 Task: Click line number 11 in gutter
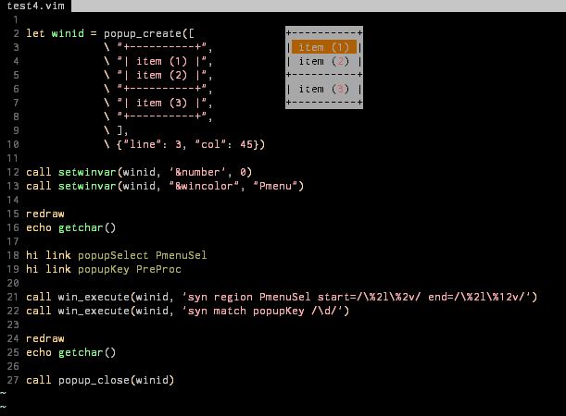pyautogui.click(x=12, y=158)
